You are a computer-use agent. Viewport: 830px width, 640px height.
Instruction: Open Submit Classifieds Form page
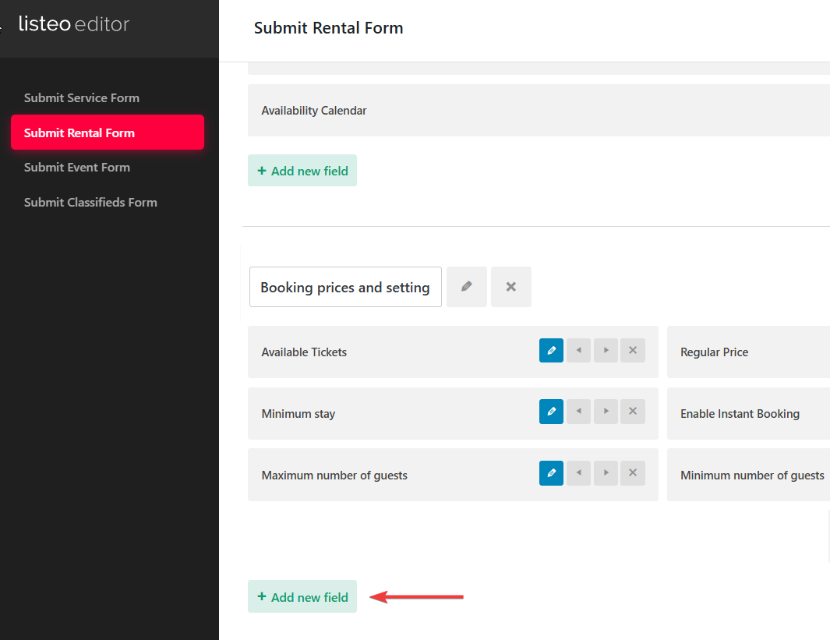point(90,203)
